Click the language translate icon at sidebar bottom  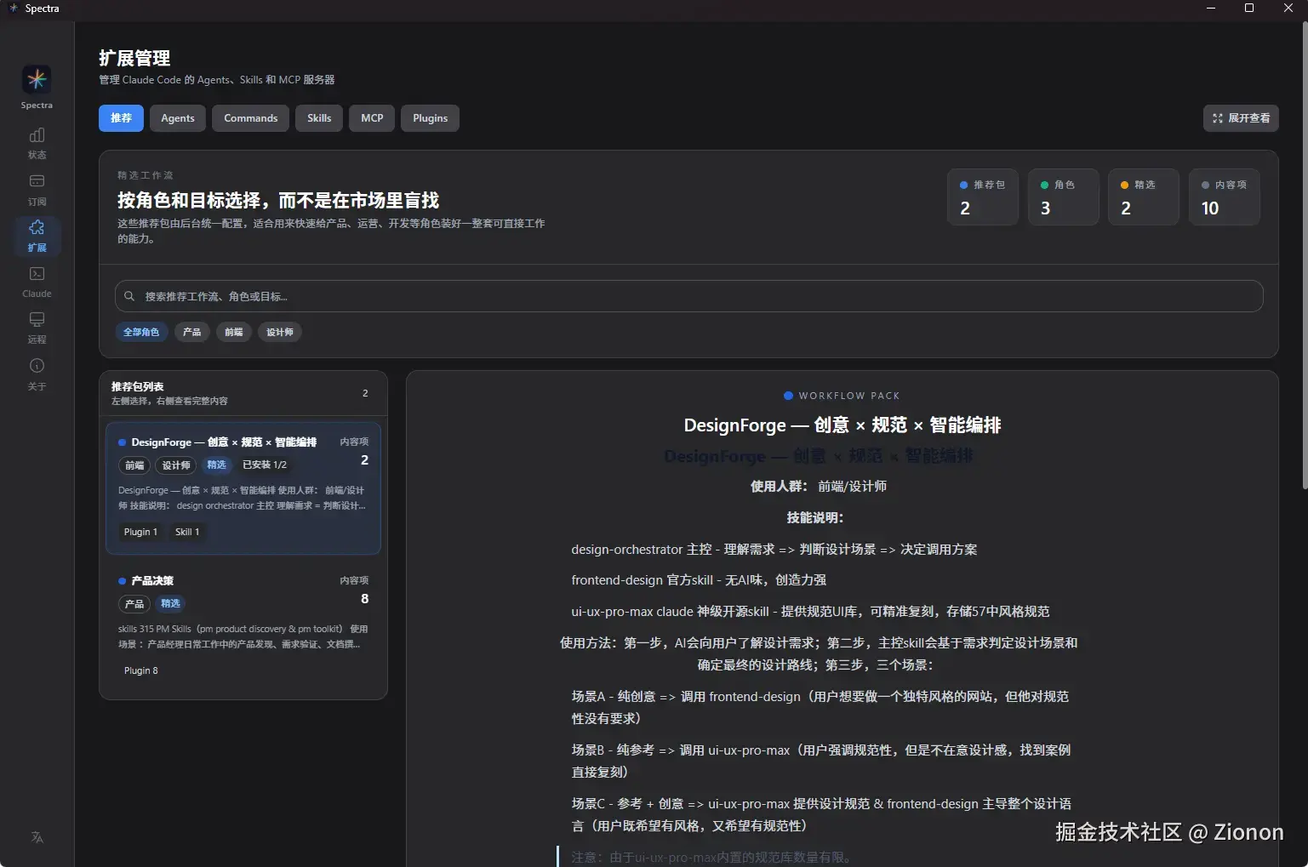(37, 837)
